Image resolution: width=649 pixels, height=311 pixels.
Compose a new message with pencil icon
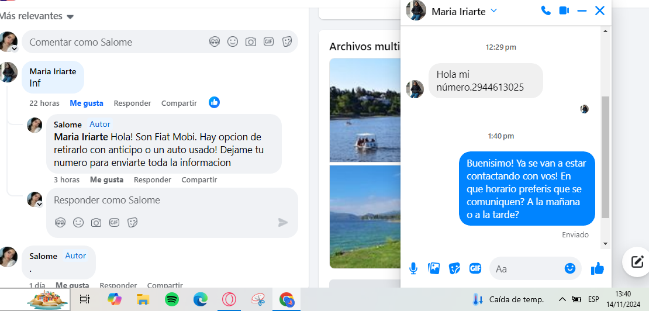[x=637, y=262]
